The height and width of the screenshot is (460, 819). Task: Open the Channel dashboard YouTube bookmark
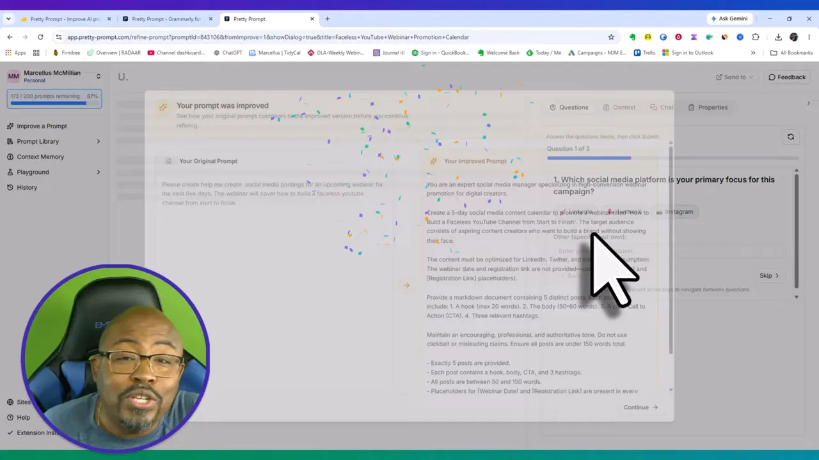pos(176,53)
